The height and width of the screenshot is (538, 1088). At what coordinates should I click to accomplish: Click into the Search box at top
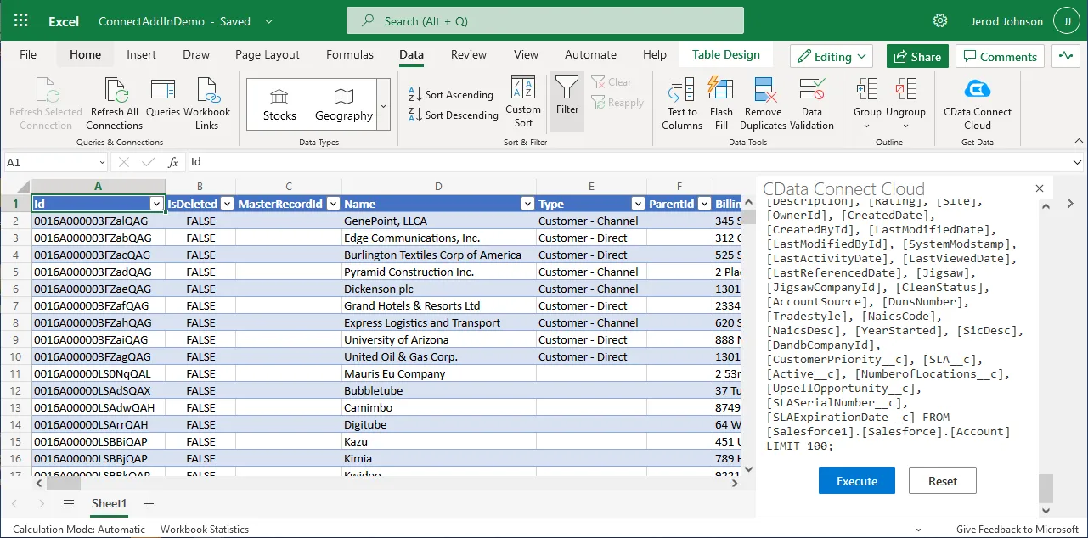tap(544, 21)
